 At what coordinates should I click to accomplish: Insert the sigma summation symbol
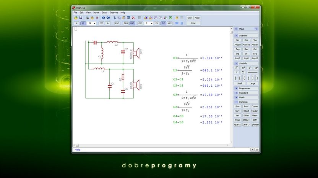[243, 72]
